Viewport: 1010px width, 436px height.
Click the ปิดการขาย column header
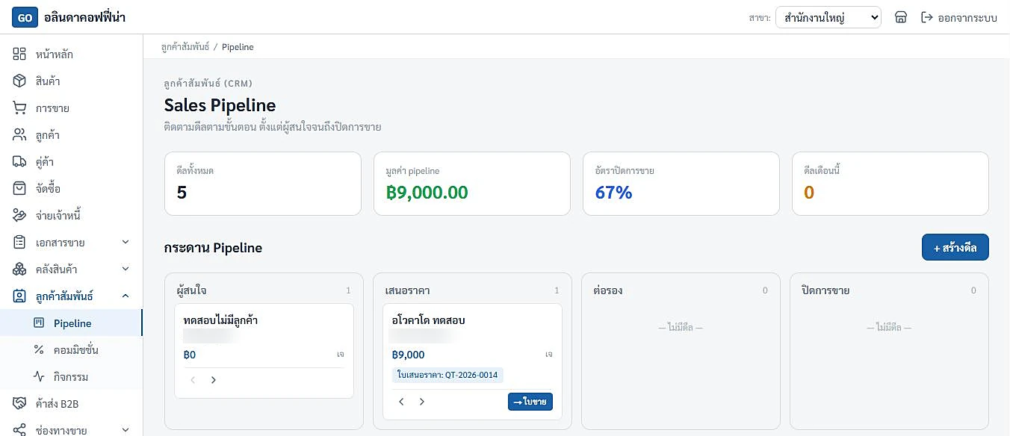point(825,290)
